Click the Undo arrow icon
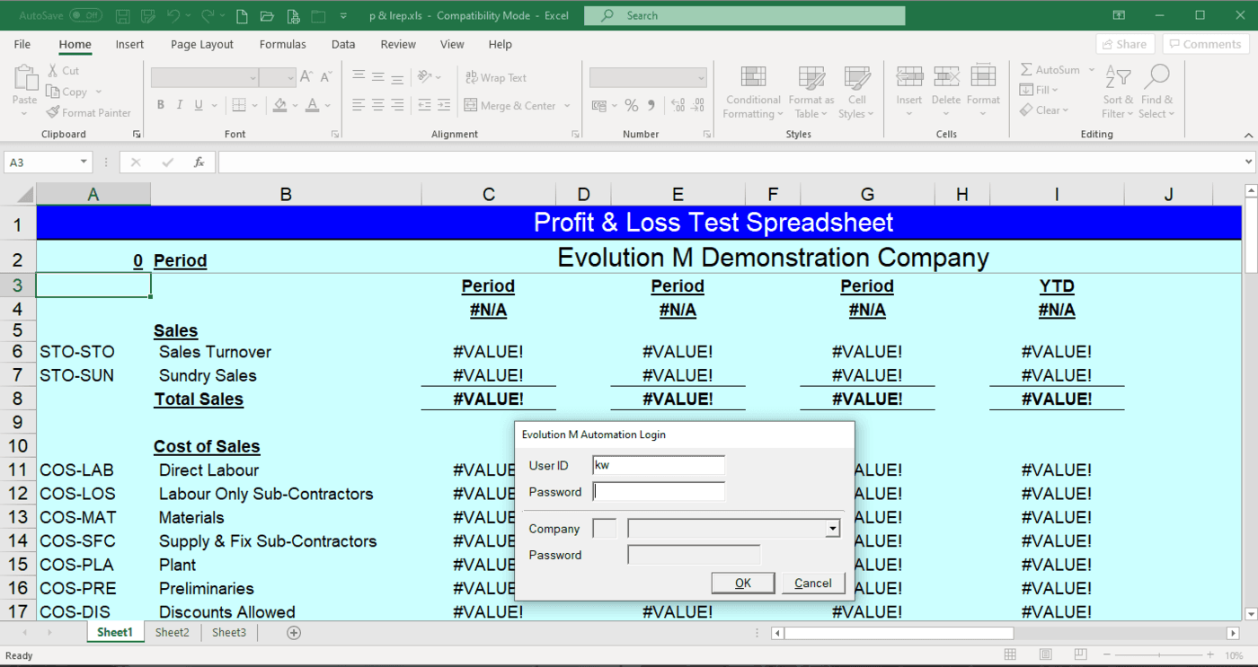Image resolution: width=1258 pixels, height=667 pixels. click(173, 16)
